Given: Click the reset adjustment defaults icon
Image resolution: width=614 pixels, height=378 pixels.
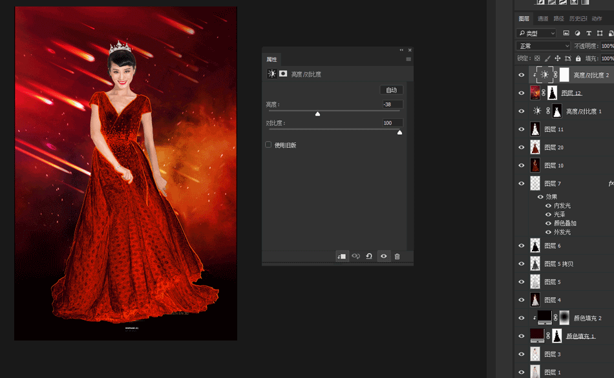Looking at the screenshot, I should click(369, 257).
